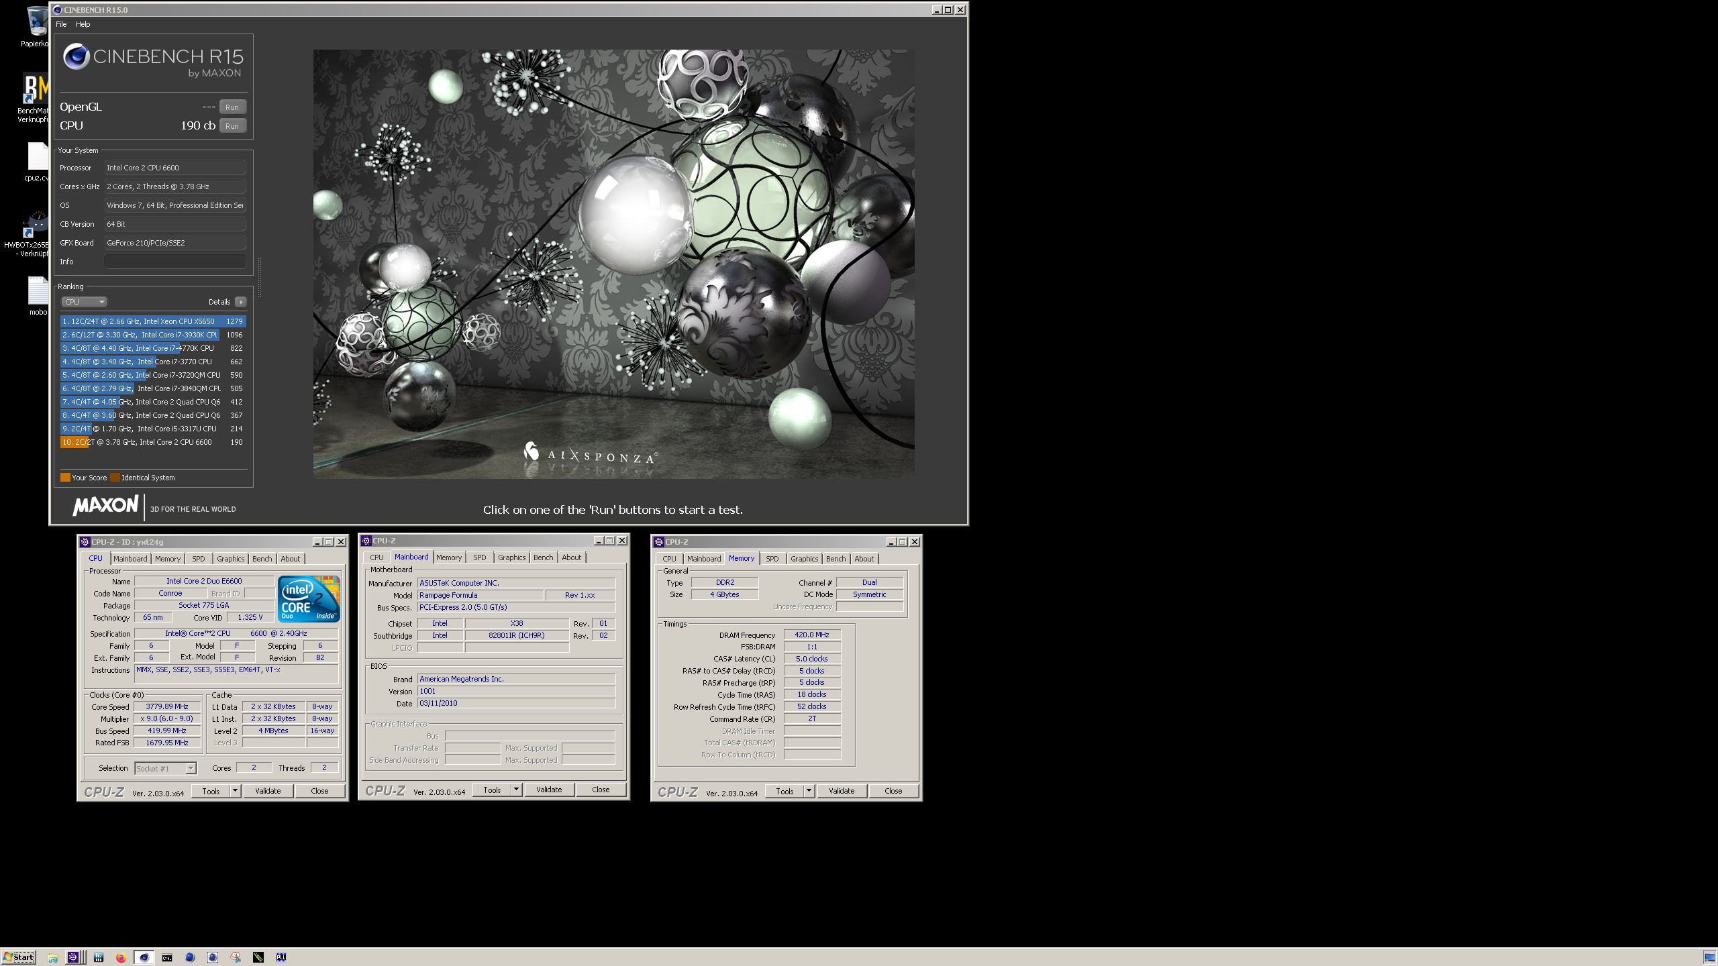This screenshot has width=1718, height=966.
Task: Open Memory tab in left CPU-Z window
Action: [x=168, y=559]
